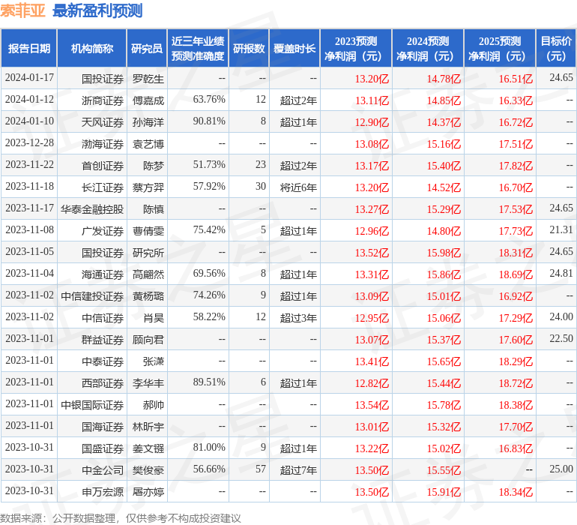Image resolution: width=577 pixels, height=525 pixels.
Task: Click institution 国海证券
Action: 103,427
